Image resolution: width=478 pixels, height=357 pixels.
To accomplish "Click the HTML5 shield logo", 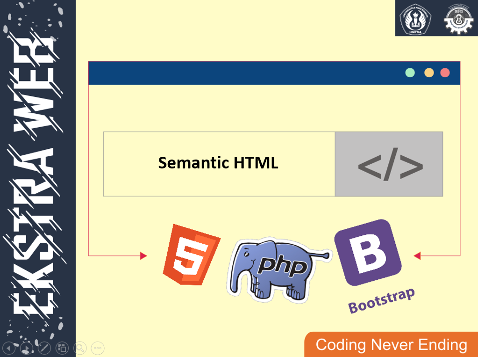I will (x=192, y=255).
